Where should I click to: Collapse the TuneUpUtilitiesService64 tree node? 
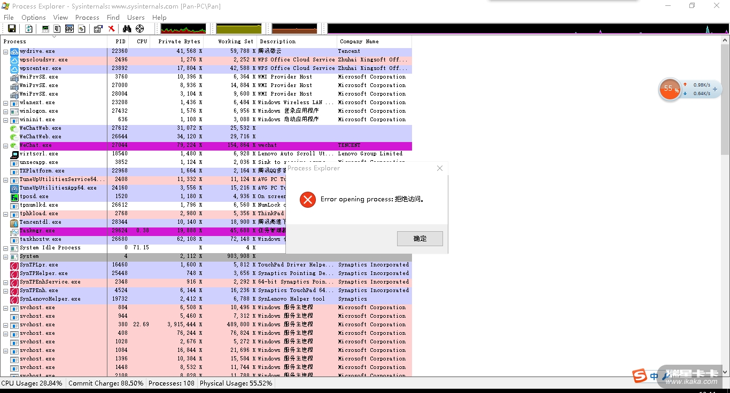pos(6,179)
